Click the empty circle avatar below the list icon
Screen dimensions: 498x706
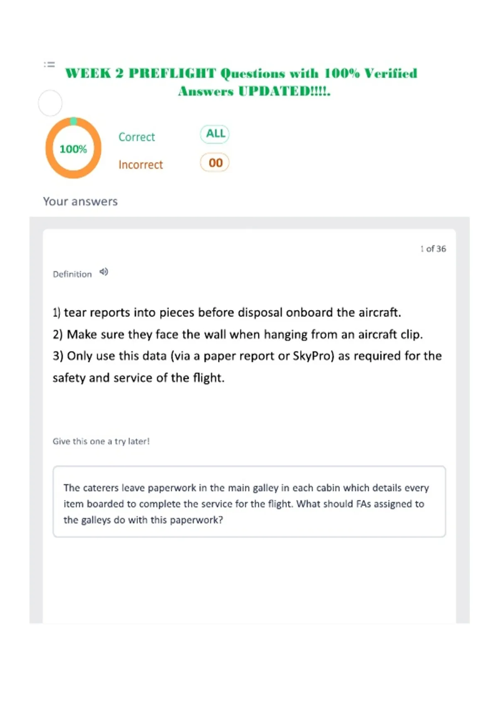pos(50,103)
